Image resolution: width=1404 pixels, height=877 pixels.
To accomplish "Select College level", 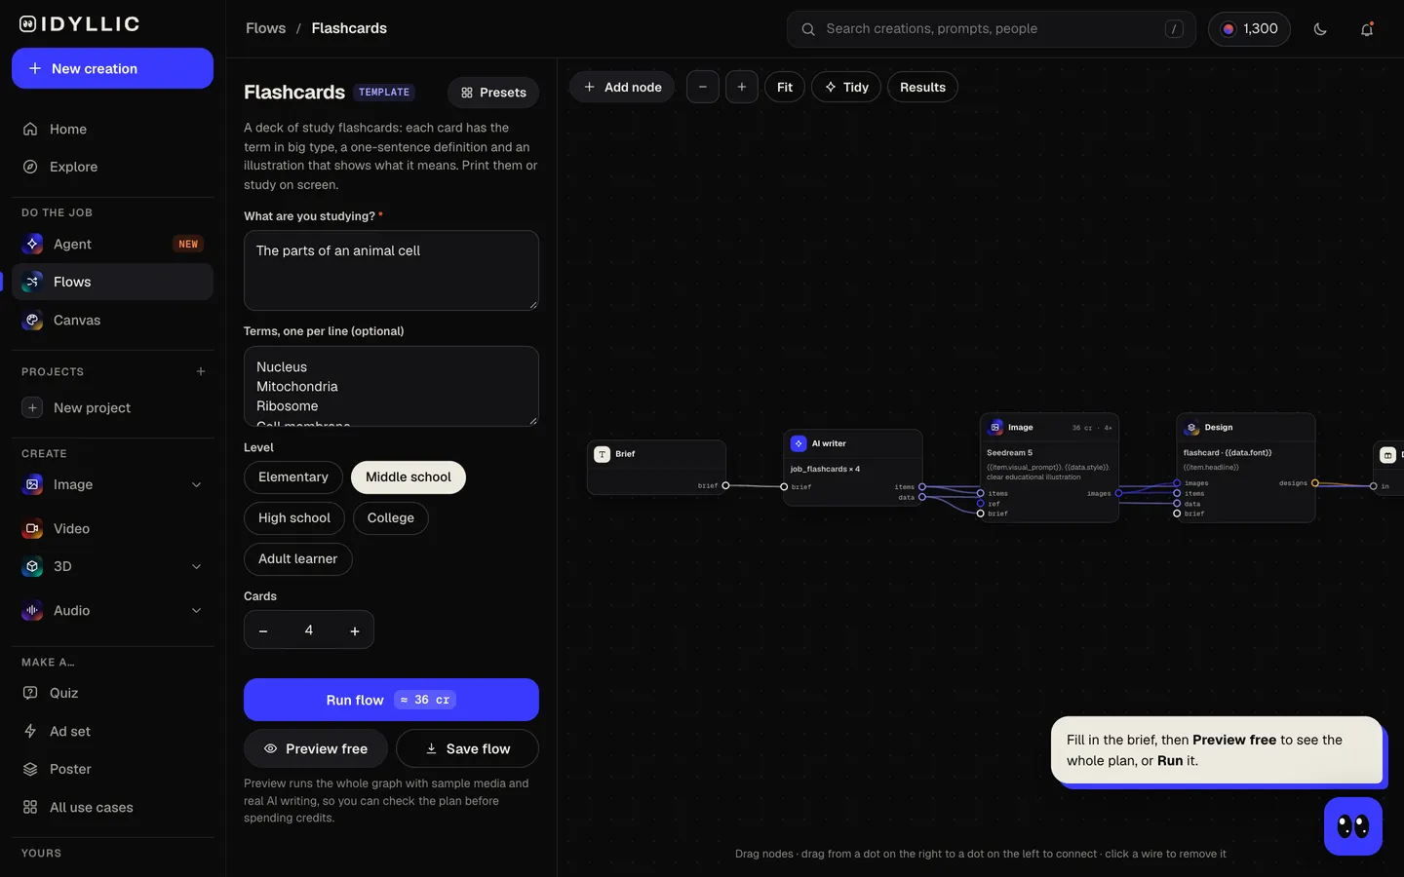I will [x=391, y=518].
